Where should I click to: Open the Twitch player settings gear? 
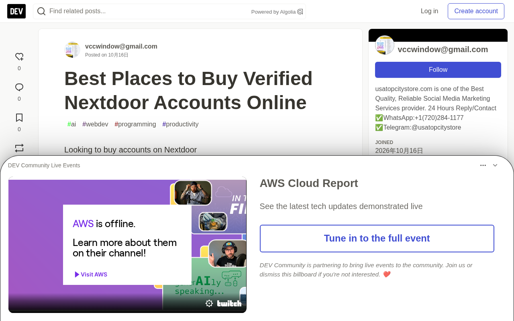click(x=209, y=303)
